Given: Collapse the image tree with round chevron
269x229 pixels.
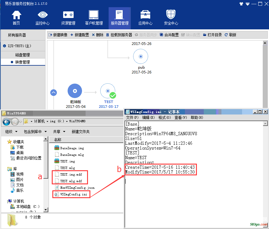Looking at the screenshot, I should click(54, 93).
